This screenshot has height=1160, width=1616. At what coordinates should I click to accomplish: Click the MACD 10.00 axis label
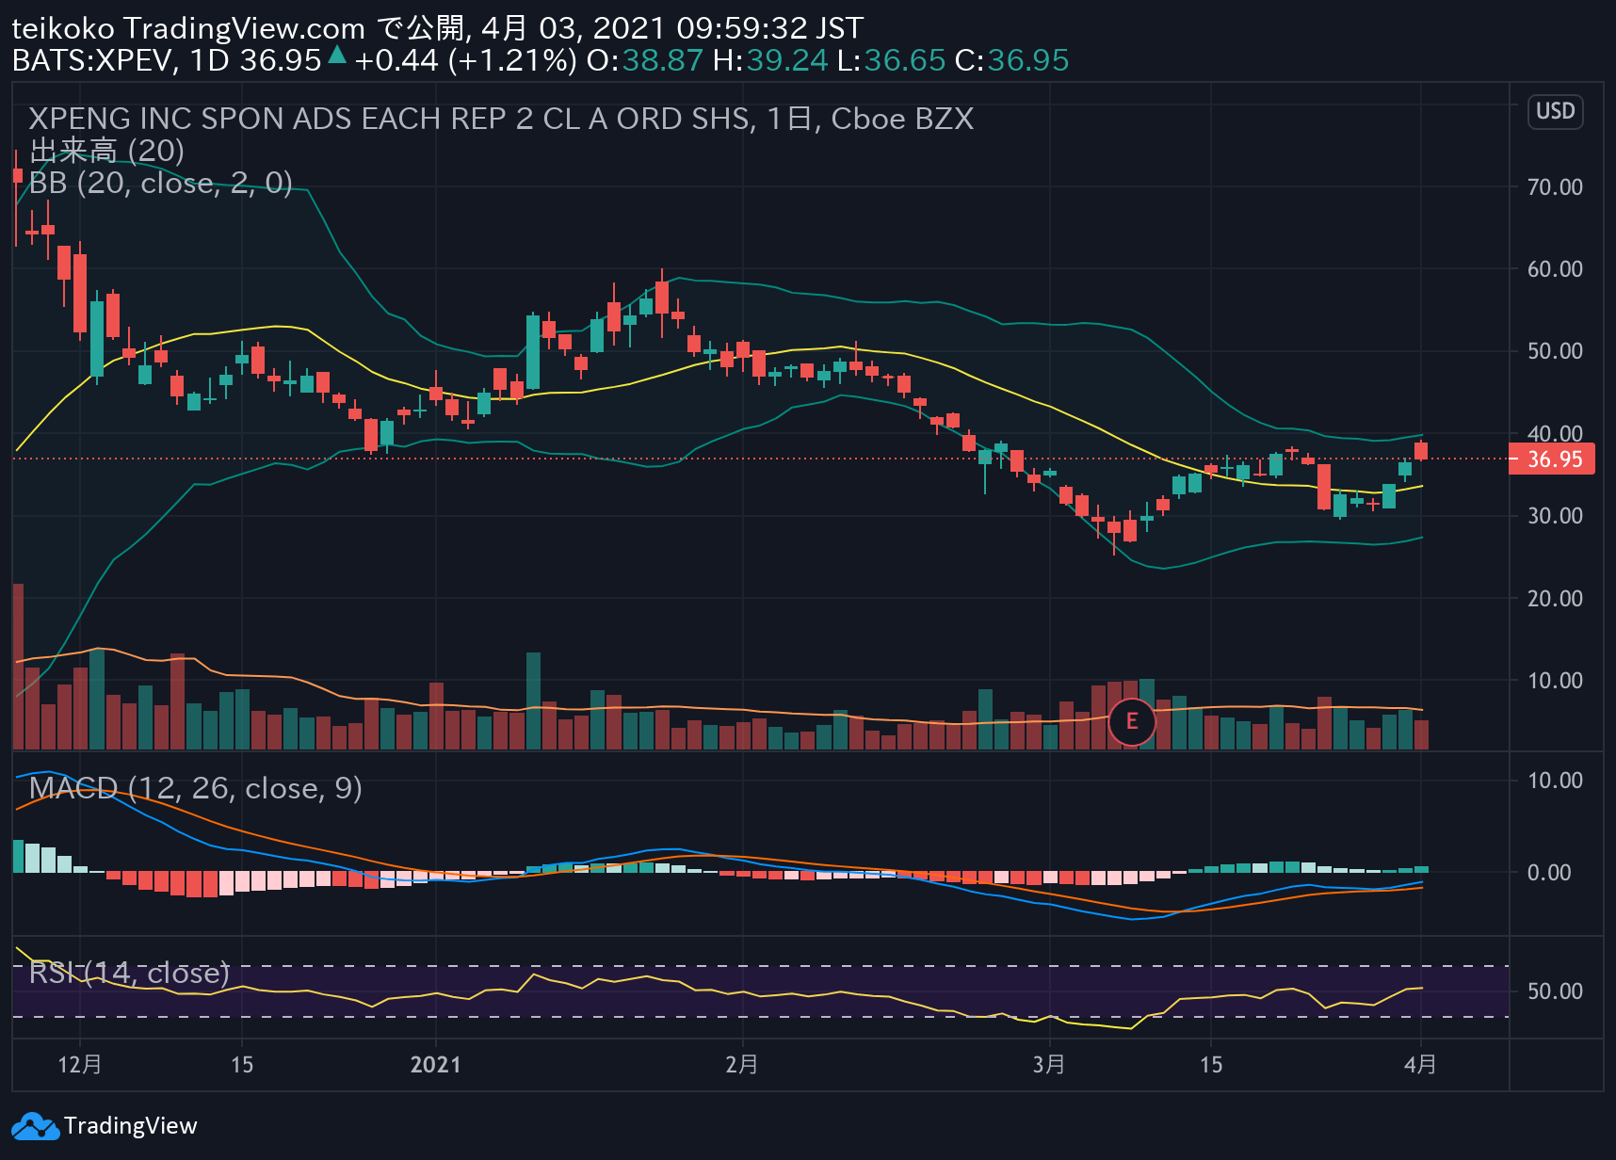coord(1555,781)
